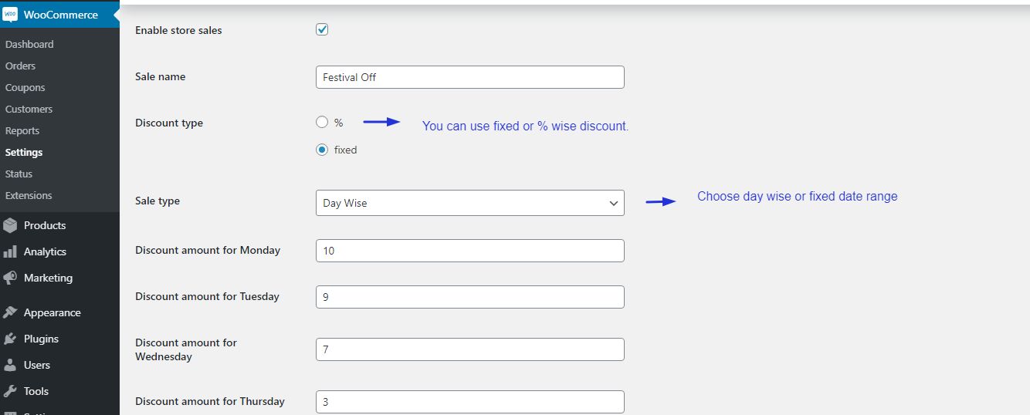The image size is (1030, 415).
Task: Click the Analytics bar chart icon
Action: 10,251
